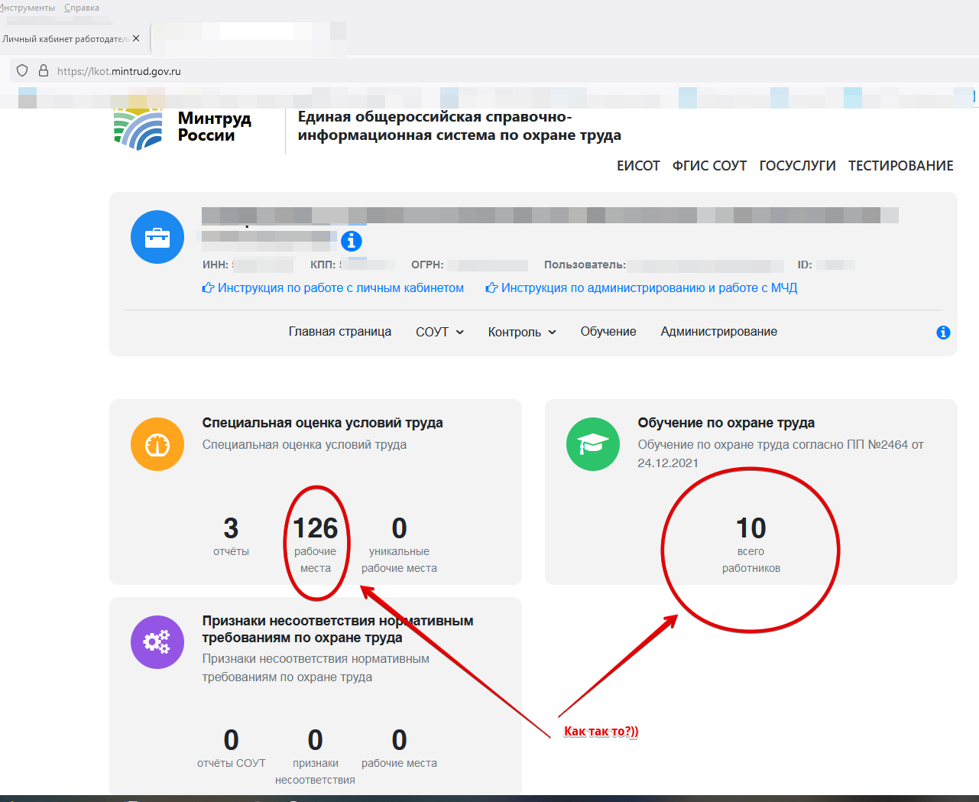The height and width of the screenshot is (802, 979).
Task: Open Инструкция по администрированию и работе с МЧД
Action: pos(641,288)
